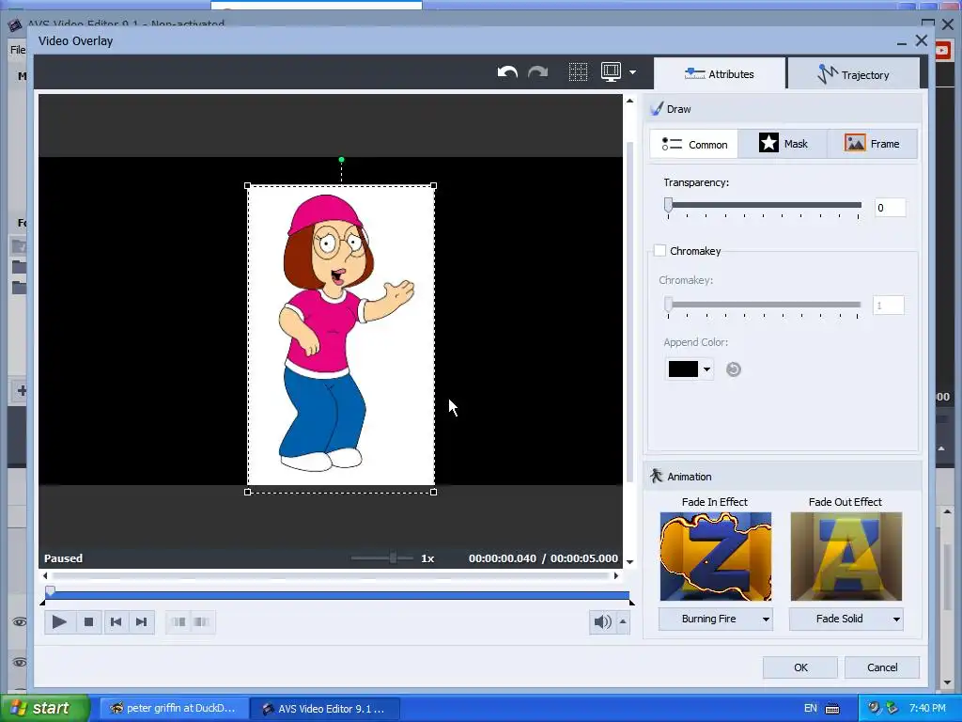The image size is (962, 722).
Task: Click plus button in main editor window
Action: (x=21, y=390)
